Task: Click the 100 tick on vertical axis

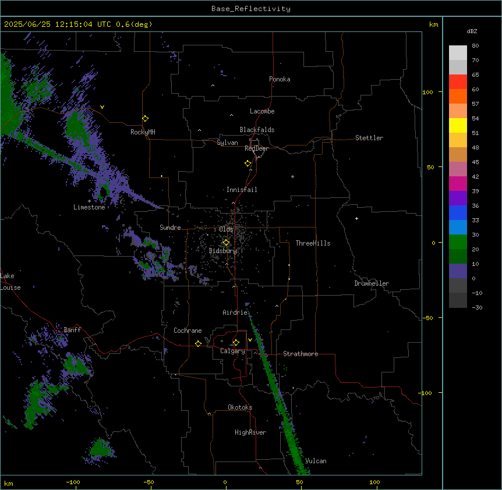Action: click(427, 92)
